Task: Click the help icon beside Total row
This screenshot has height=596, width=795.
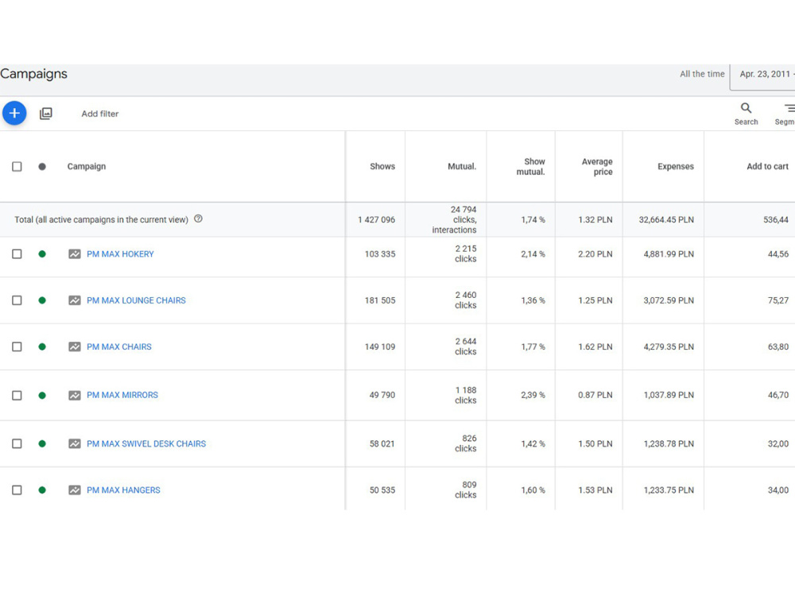Action: click(x=198, y=219)
